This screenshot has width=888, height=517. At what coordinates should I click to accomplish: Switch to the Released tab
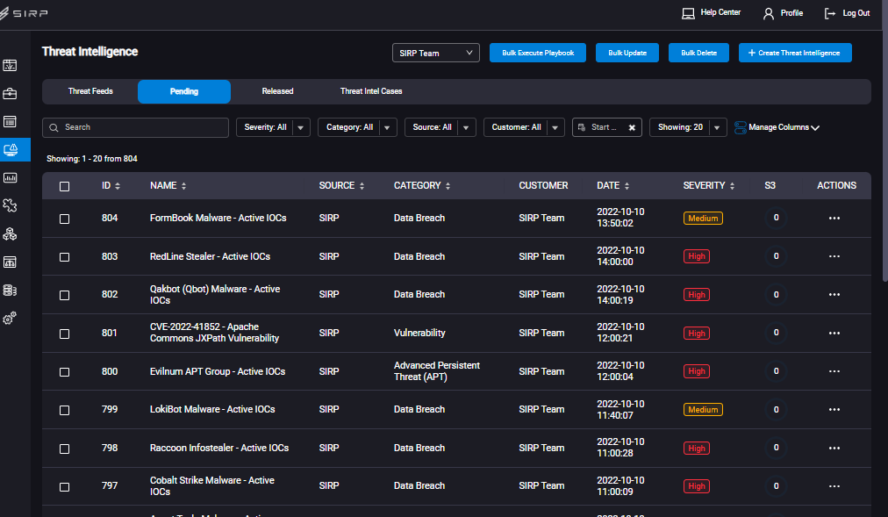277,91
